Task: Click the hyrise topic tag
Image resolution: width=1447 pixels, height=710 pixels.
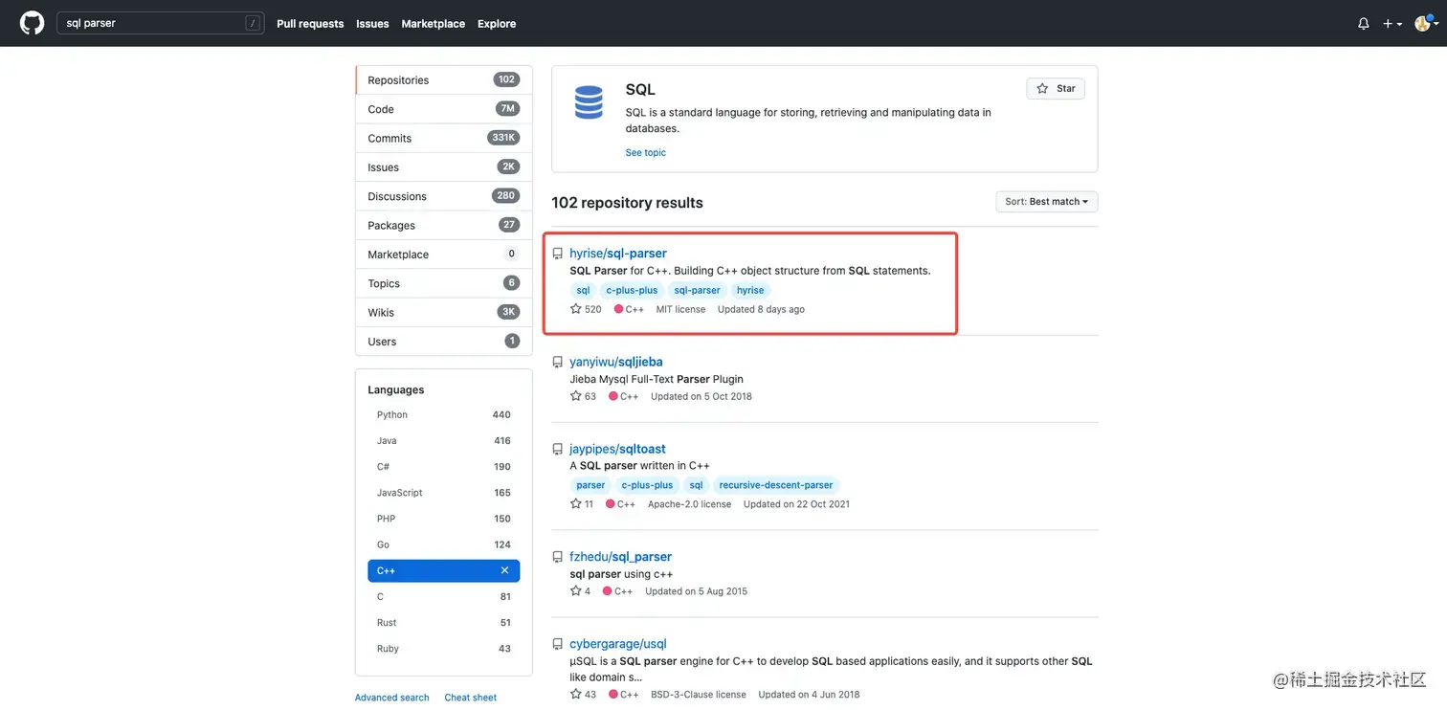Action: (x=750, y=290)
